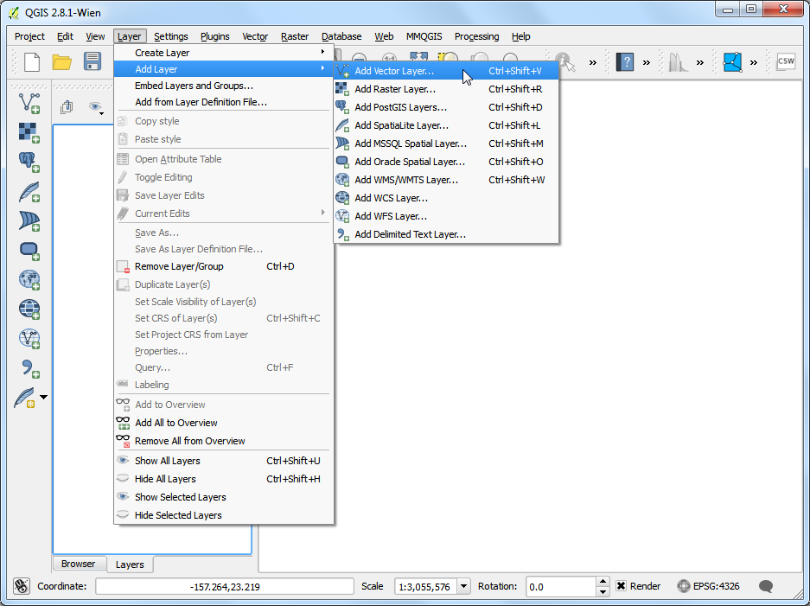Click Add WCS Layer globe icon in left toolbar
The height and width of the screenshot is (606, 810).
(29, 309)
